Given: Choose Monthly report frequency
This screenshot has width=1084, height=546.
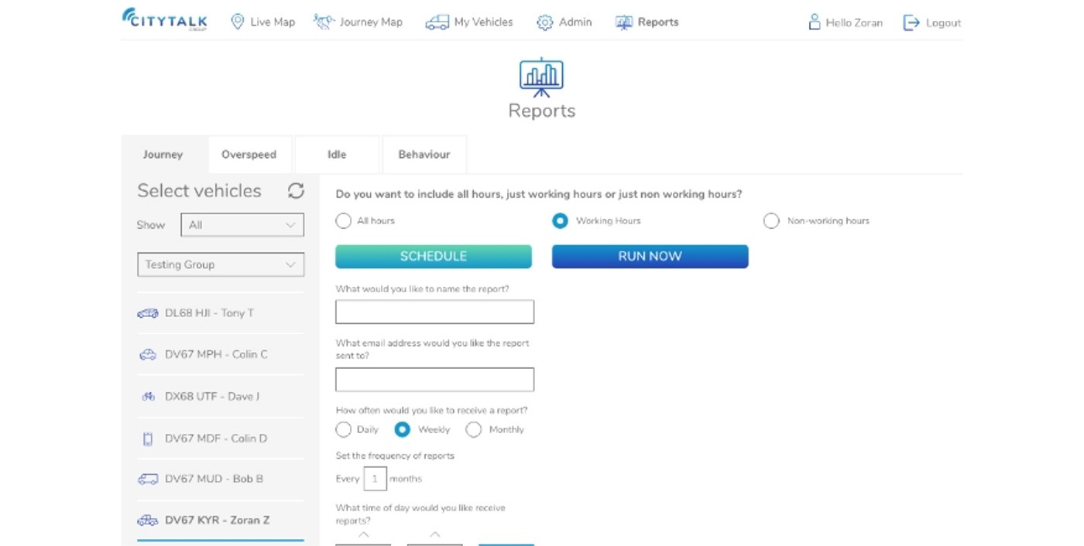Looking at the screenshot, I should tap(474, 429).
